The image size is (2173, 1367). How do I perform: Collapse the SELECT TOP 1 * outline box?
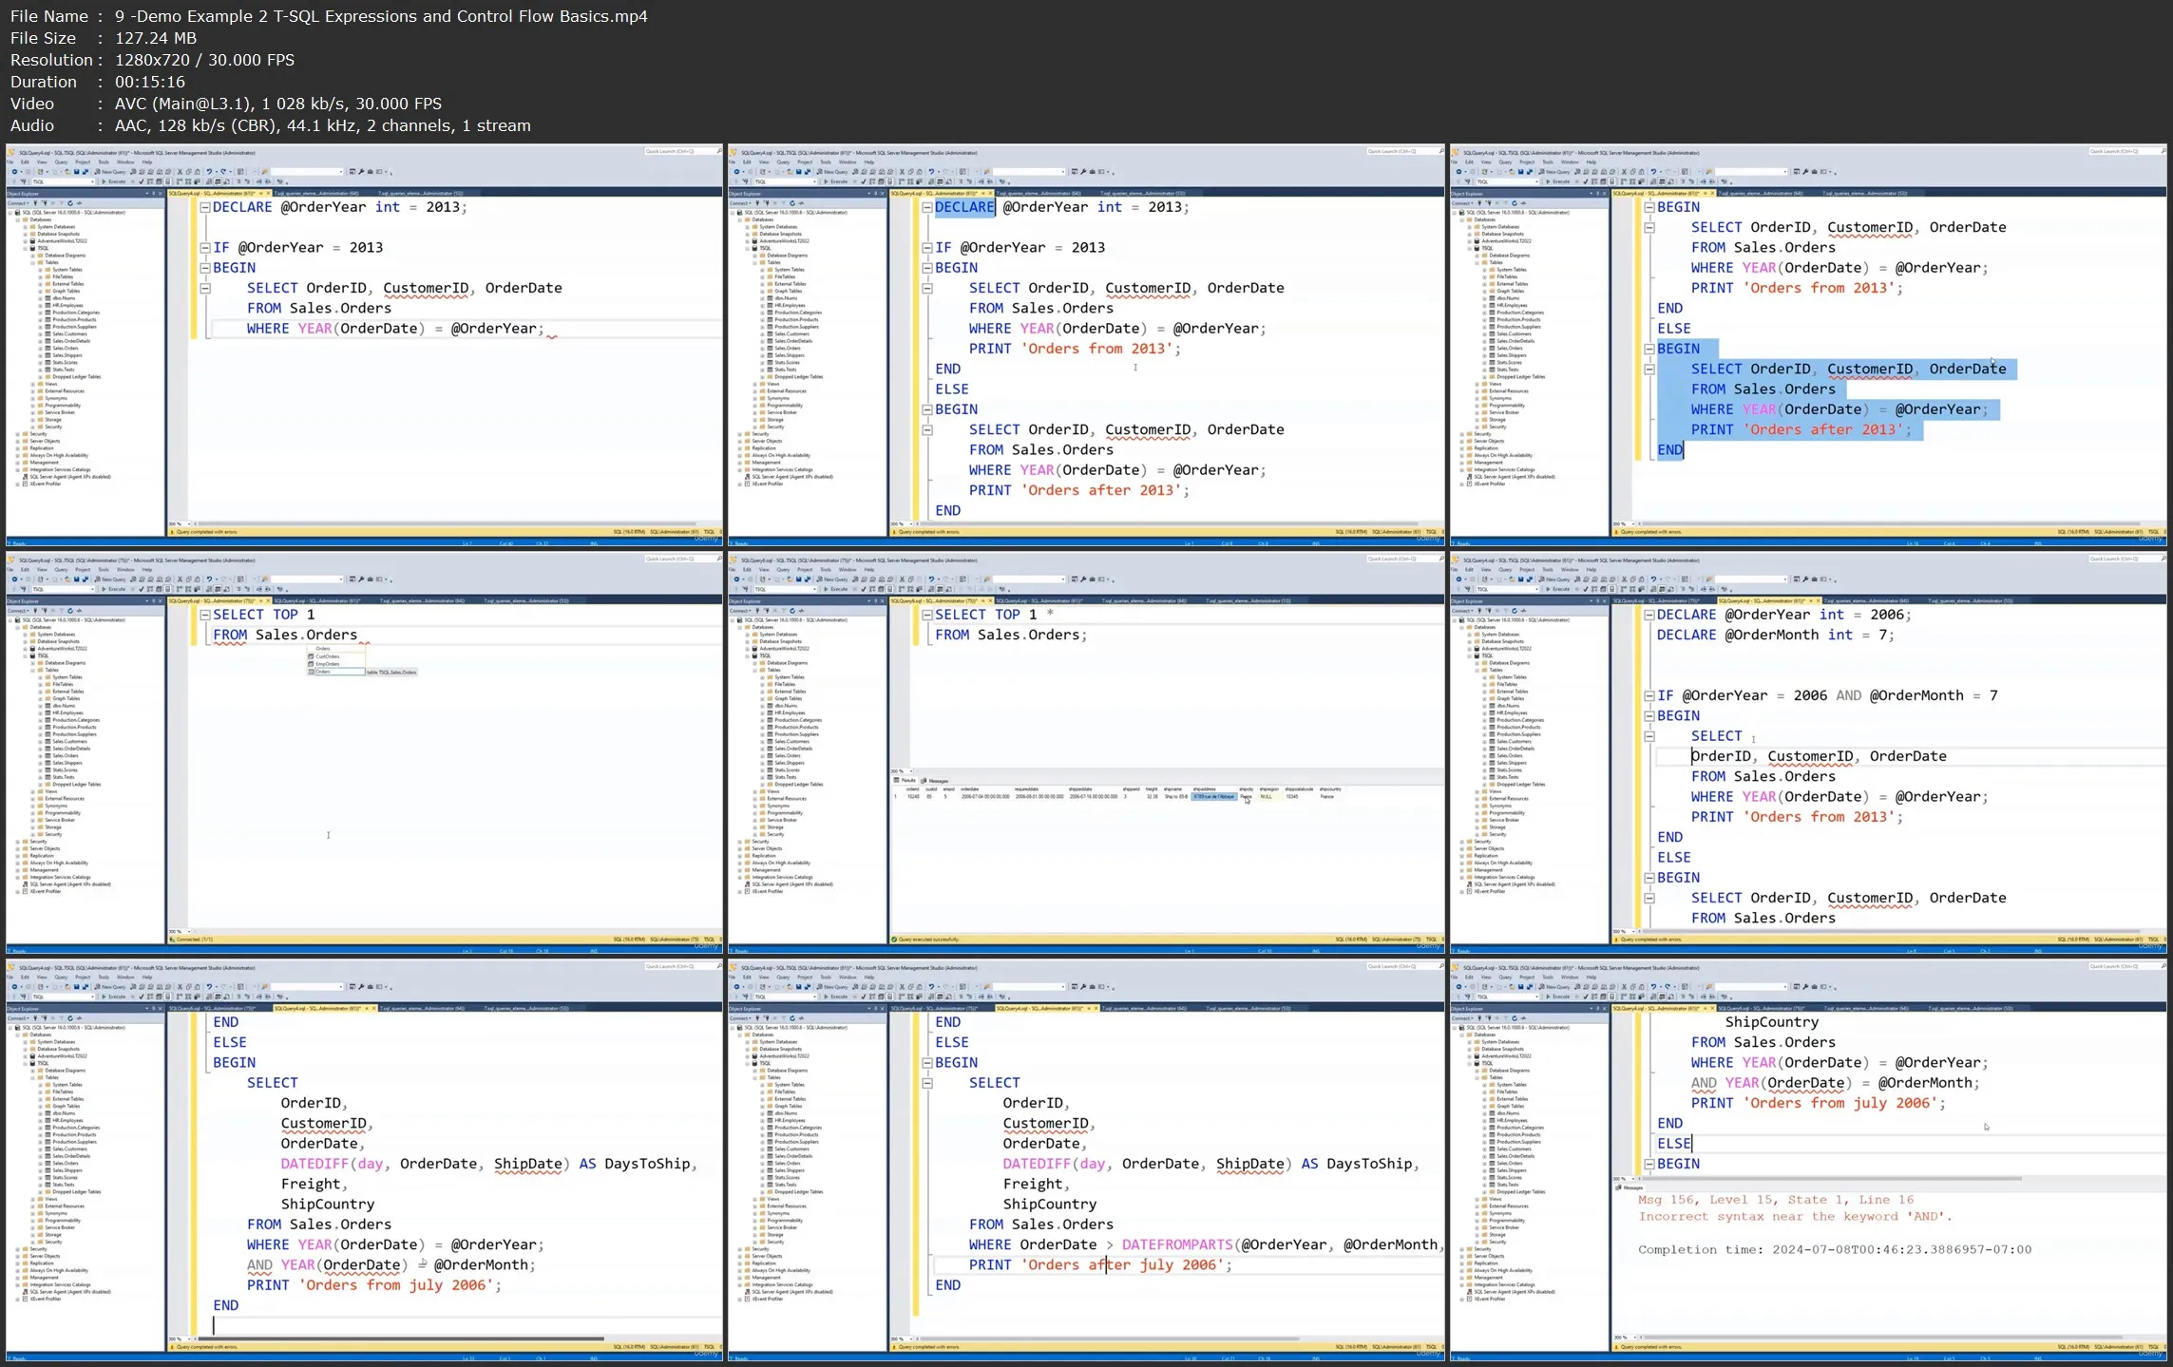[927, 615]
